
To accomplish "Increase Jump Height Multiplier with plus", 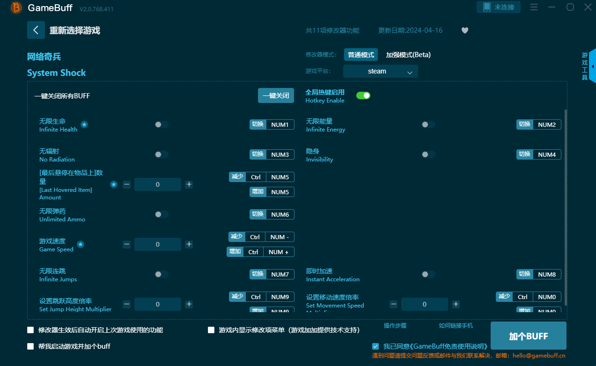I will coord(189,304).
